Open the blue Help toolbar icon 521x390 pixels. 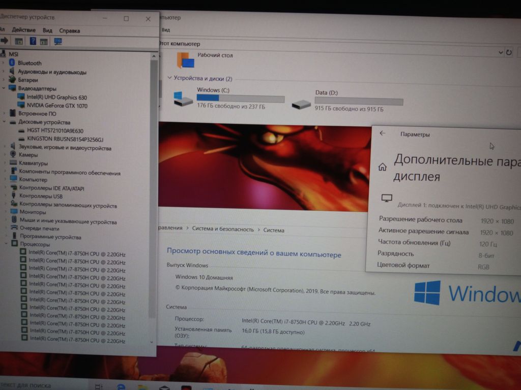(x=33, y=41)
